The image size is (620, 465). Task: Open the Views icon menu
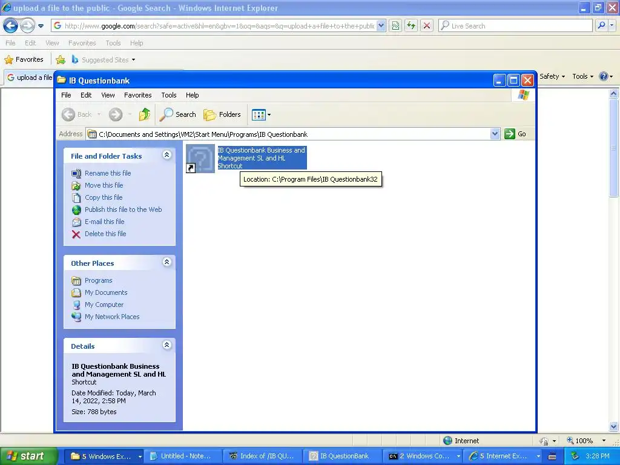click(262, 114)
